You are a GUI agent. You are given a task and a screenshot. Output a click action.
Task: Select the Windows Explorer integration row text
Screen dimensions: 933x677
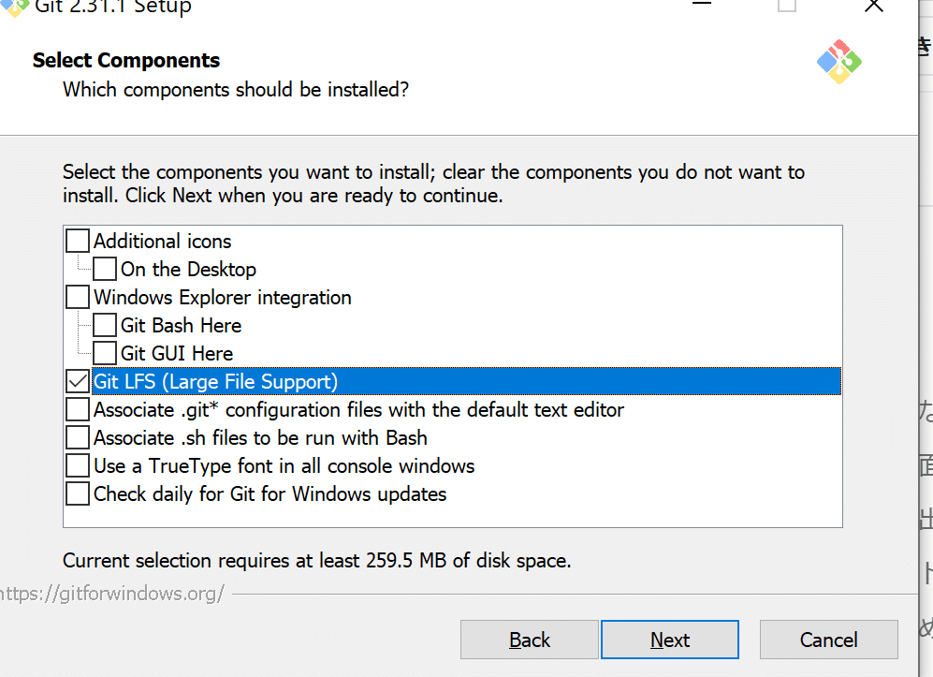click(x=223, y=297)
